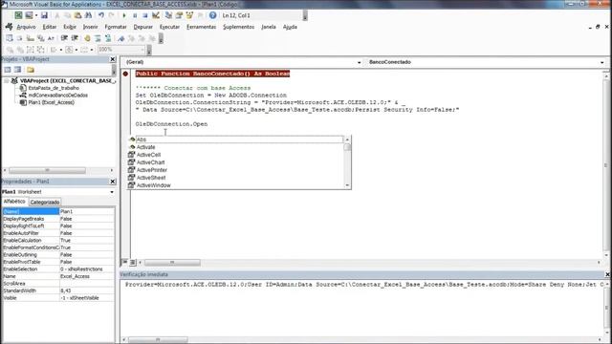
Task: Open the Properties Window toolbar icon
Action: [179, 15]
